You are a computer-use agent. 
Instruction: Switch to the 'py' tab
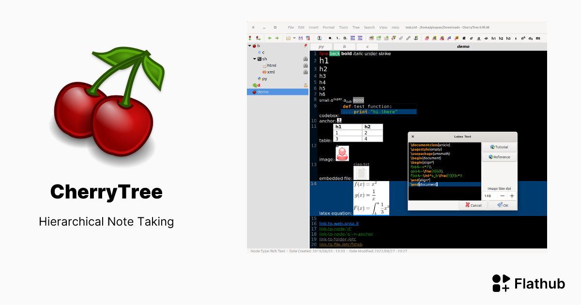pyautogui.click(x=321, y=46)
